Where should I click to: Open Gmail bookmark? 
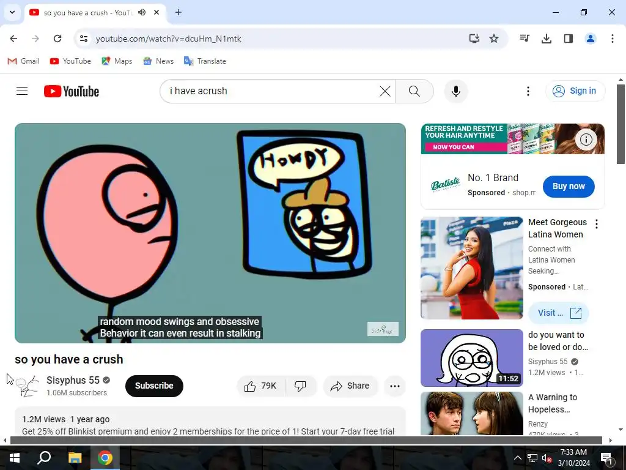point(24,61)
